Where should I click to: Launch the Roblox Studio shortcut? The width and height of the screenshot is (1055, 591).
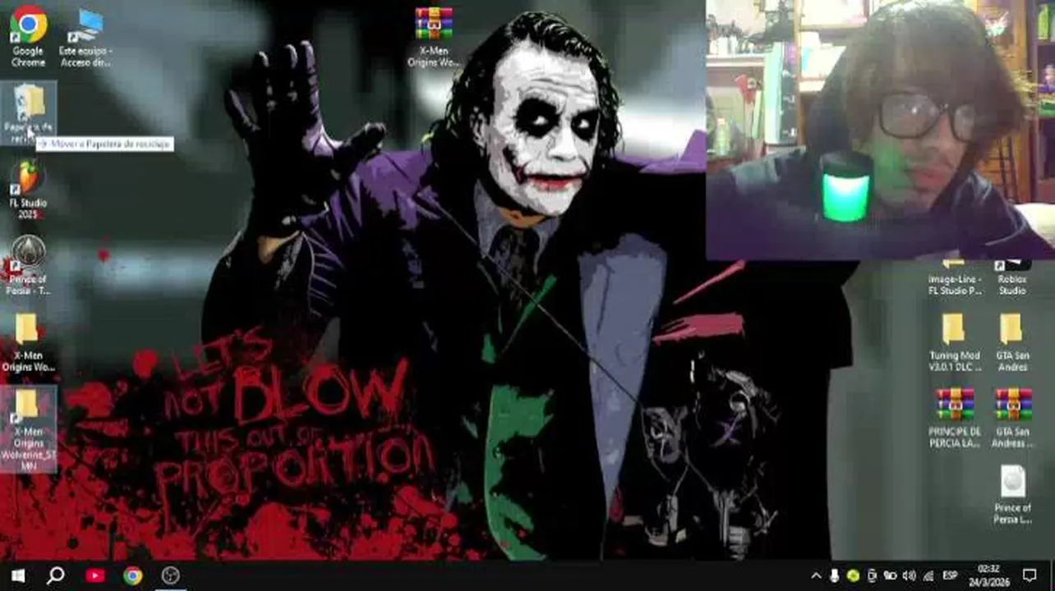coord(1012,277)
